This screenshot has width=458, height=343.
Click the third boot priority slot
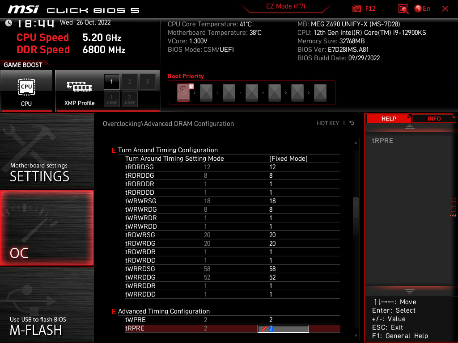click(x=229, y=93)
